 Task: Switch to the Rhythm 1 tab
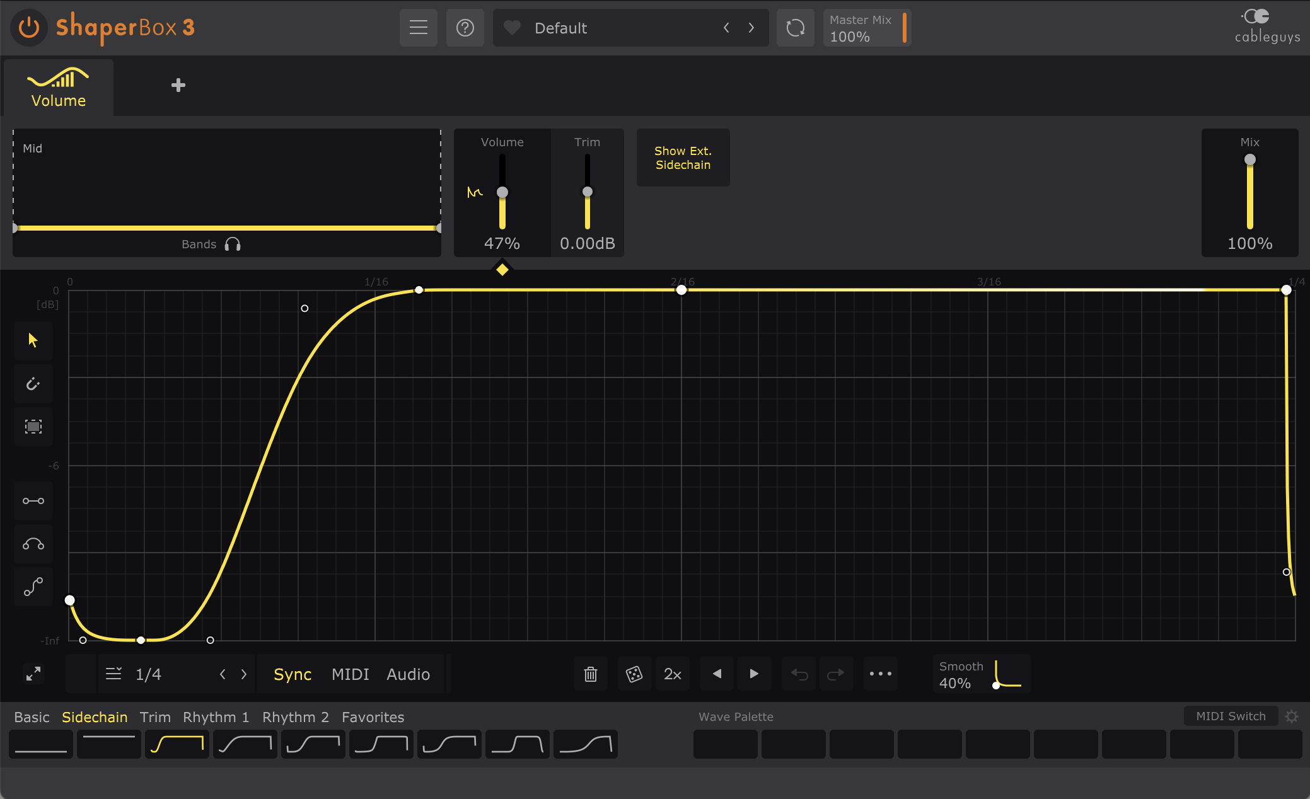click(x=216, y=717)
